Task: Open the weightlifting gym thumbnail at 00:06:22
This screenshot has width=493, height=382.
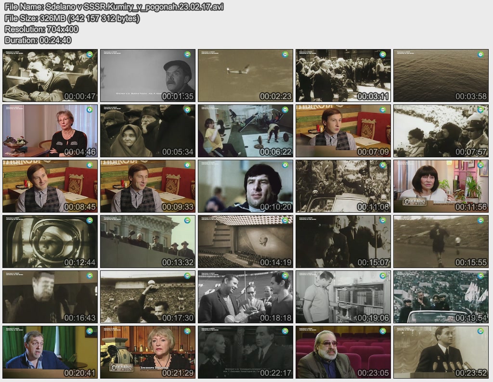Action: pyautogui.click(x=245, y=130)
